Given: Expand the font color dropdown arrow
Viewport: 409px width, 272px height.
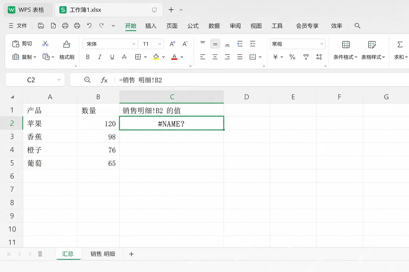Looking at the screenshot, I should [182, 57].
